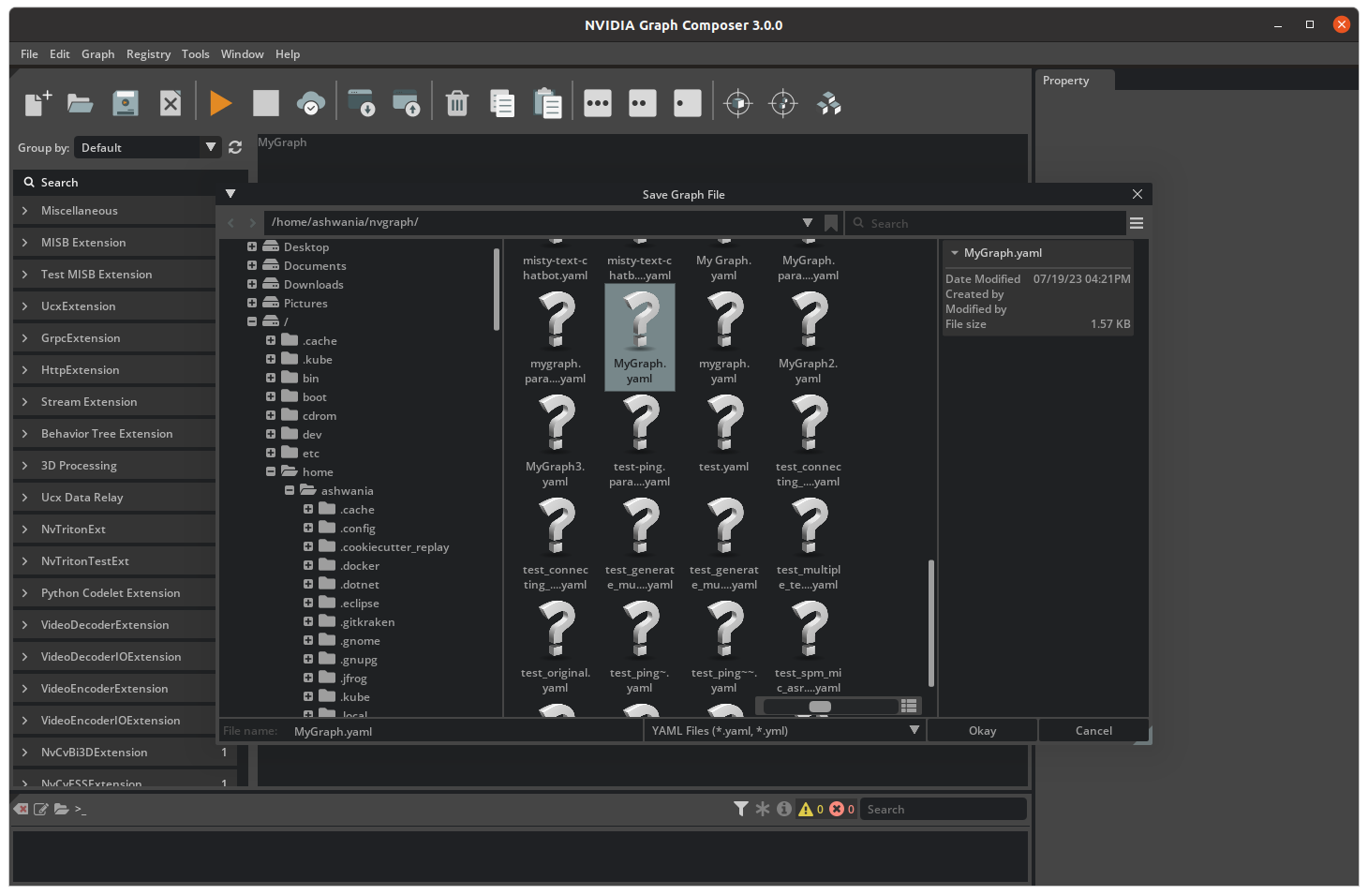
Task: Collapse the ashwania folder tree node
Action: pyautogui.click(x=290, y=490)
